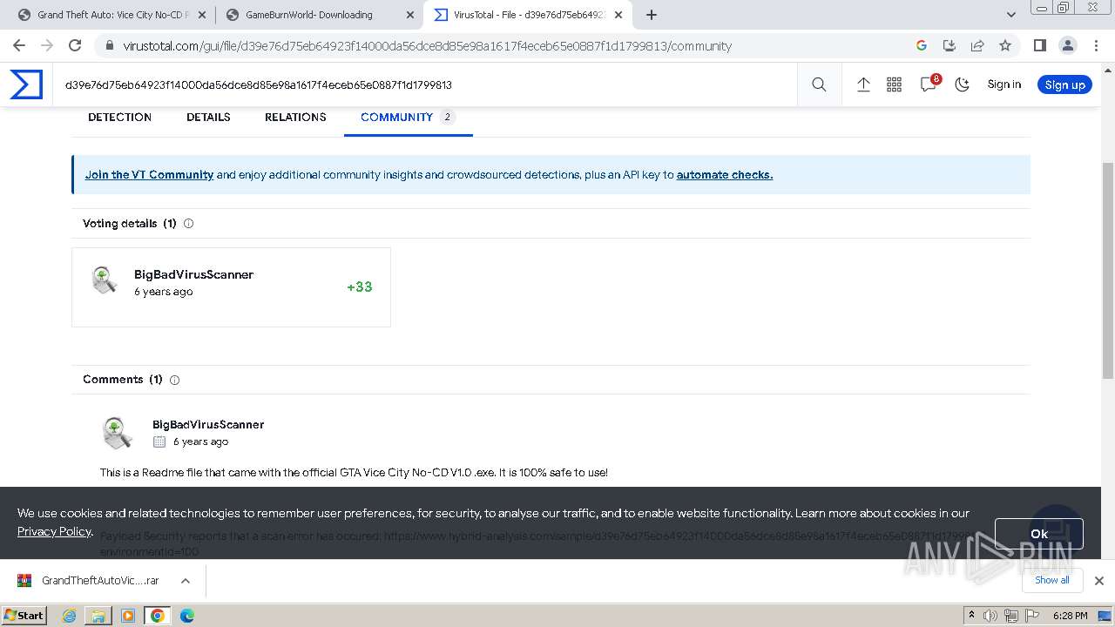Open the Privacy Policy link
1115x627 pixels.
[x=54, y=531]
